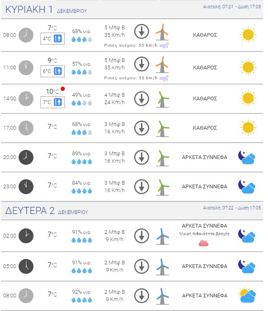Image resolution: width=268 pixels, height=311 pixels.
Task: Click the wind gust icon at Sunday 08:00
Action: coord(164,45)
